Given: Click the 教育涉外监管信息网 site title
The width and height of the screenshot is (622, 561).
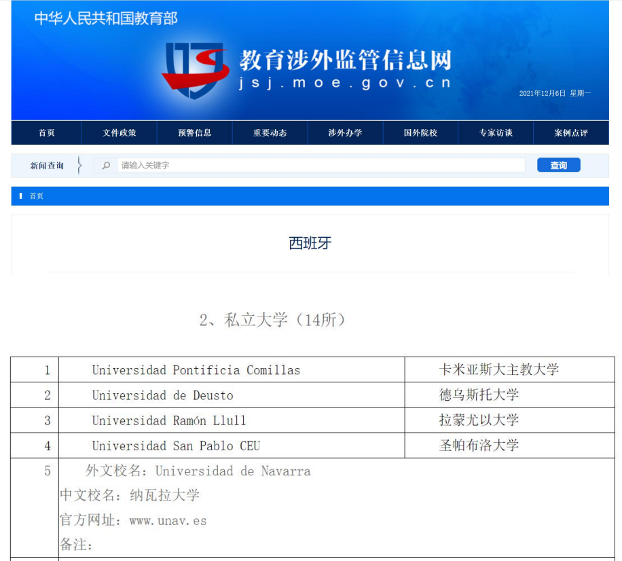Looking at the screenshot, I should pyautogui.click(x=345, y=60).
